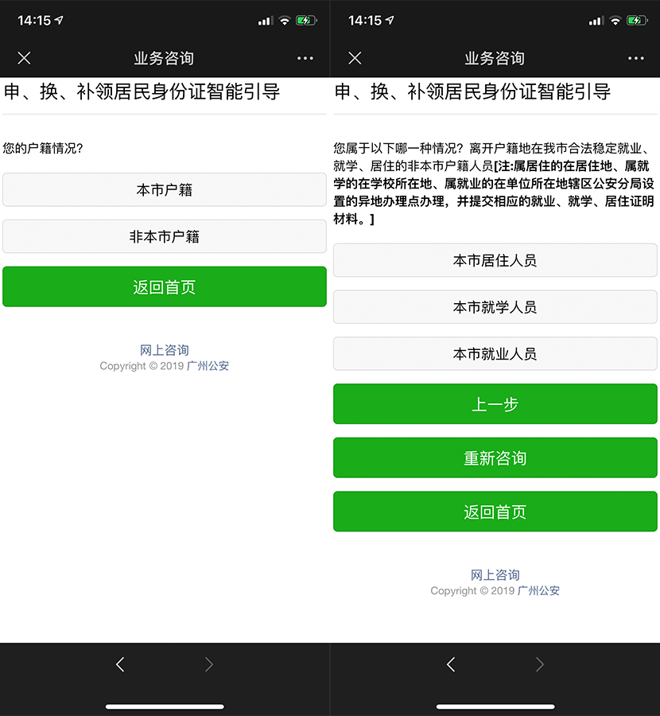This screenshot has height=716, width=660.
Task: Open the WeChat more options "..." menu
Action: 305,58
